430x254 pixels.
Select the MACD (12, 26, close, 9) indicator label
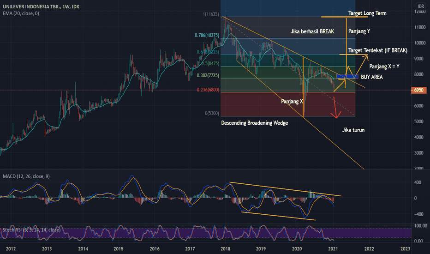[26, 176]
